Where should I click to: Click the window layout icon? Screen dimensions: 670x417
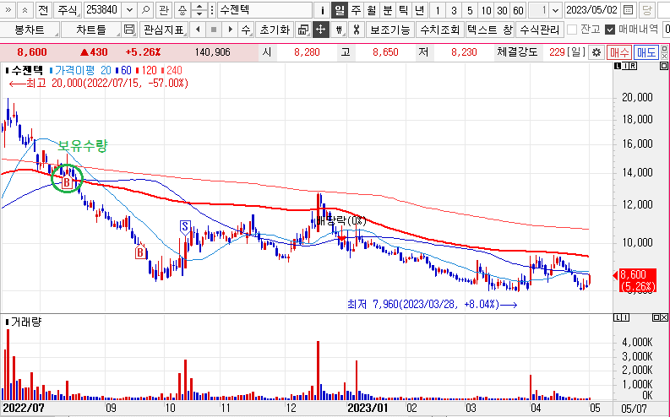[303, 30]
